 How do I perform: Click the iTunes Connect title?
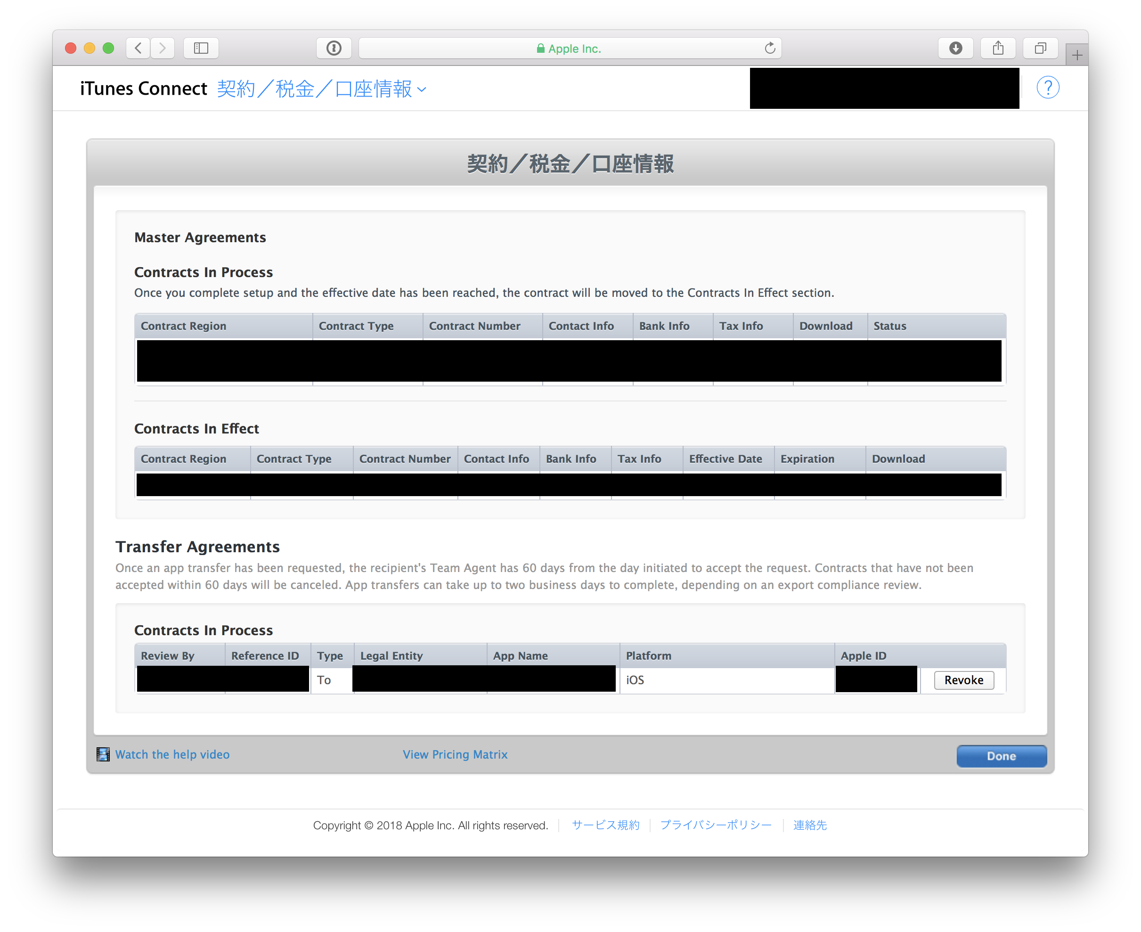143,89
